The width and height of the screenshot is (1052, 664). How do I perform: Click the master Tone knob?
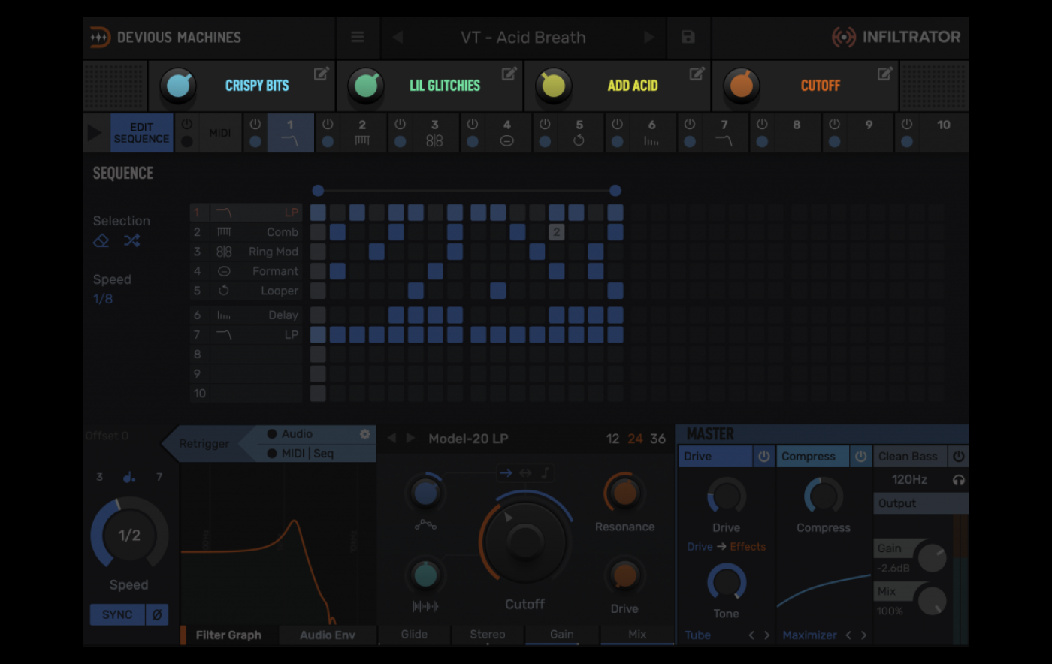click(726, 582)
